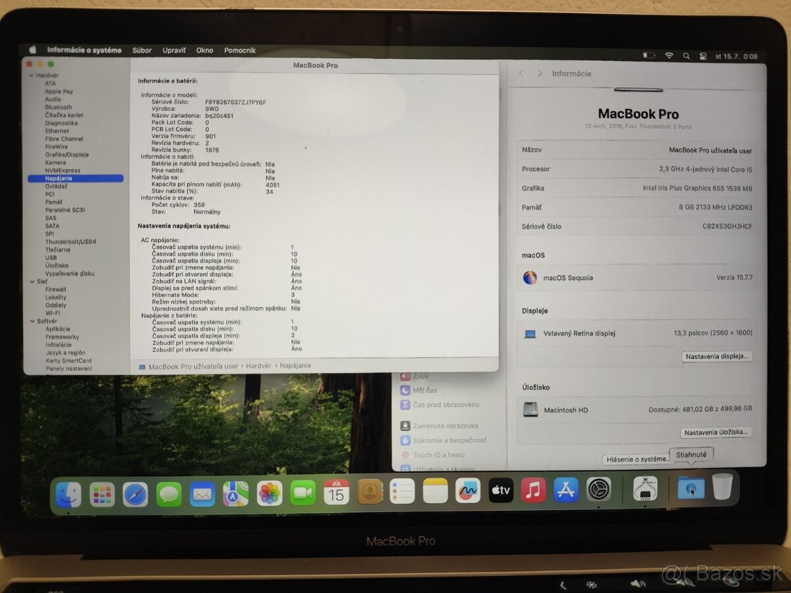Select NVMExpress in the sidebar
The height and width of the screenshot is (593, 791).
[x=62, y=170]
